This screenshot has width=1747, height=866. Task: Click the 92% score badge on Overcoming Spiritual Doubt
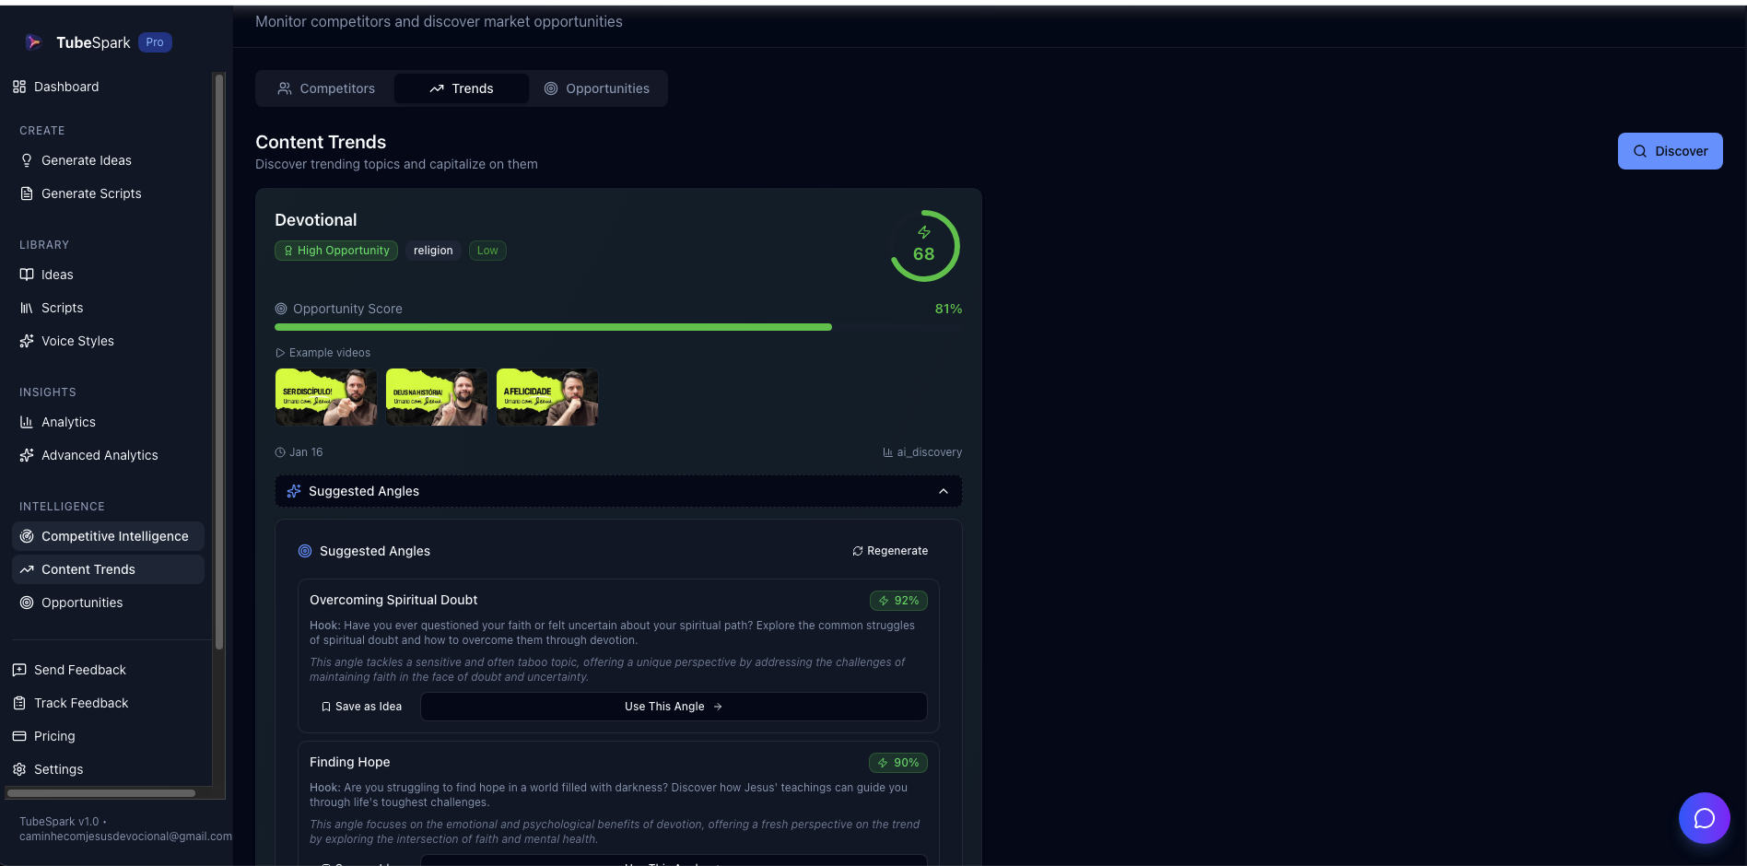(898, 601)
